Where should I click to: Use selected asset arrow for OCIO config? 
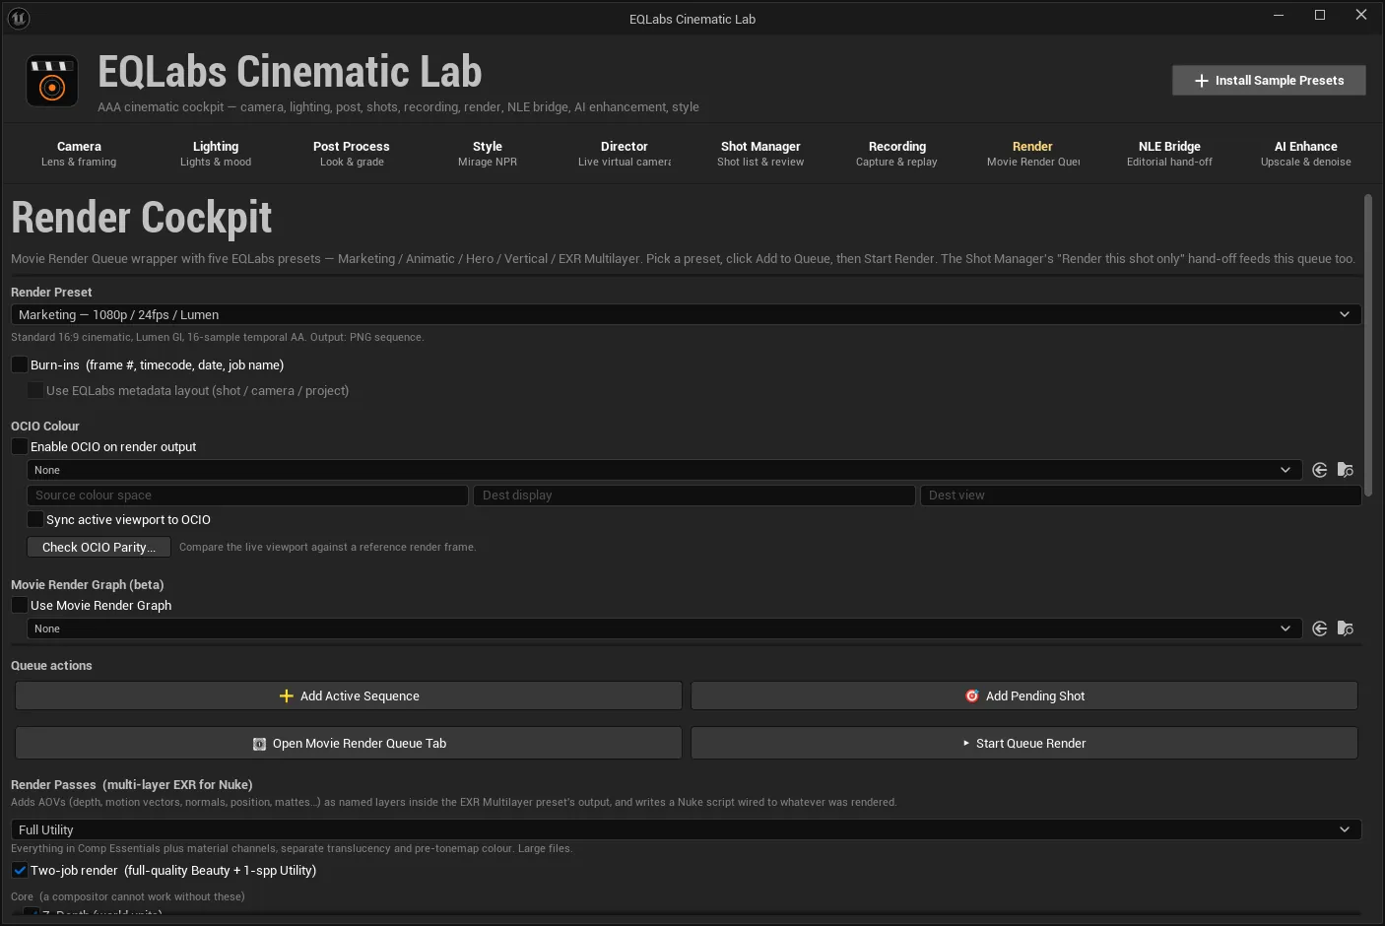[1320, 470]
